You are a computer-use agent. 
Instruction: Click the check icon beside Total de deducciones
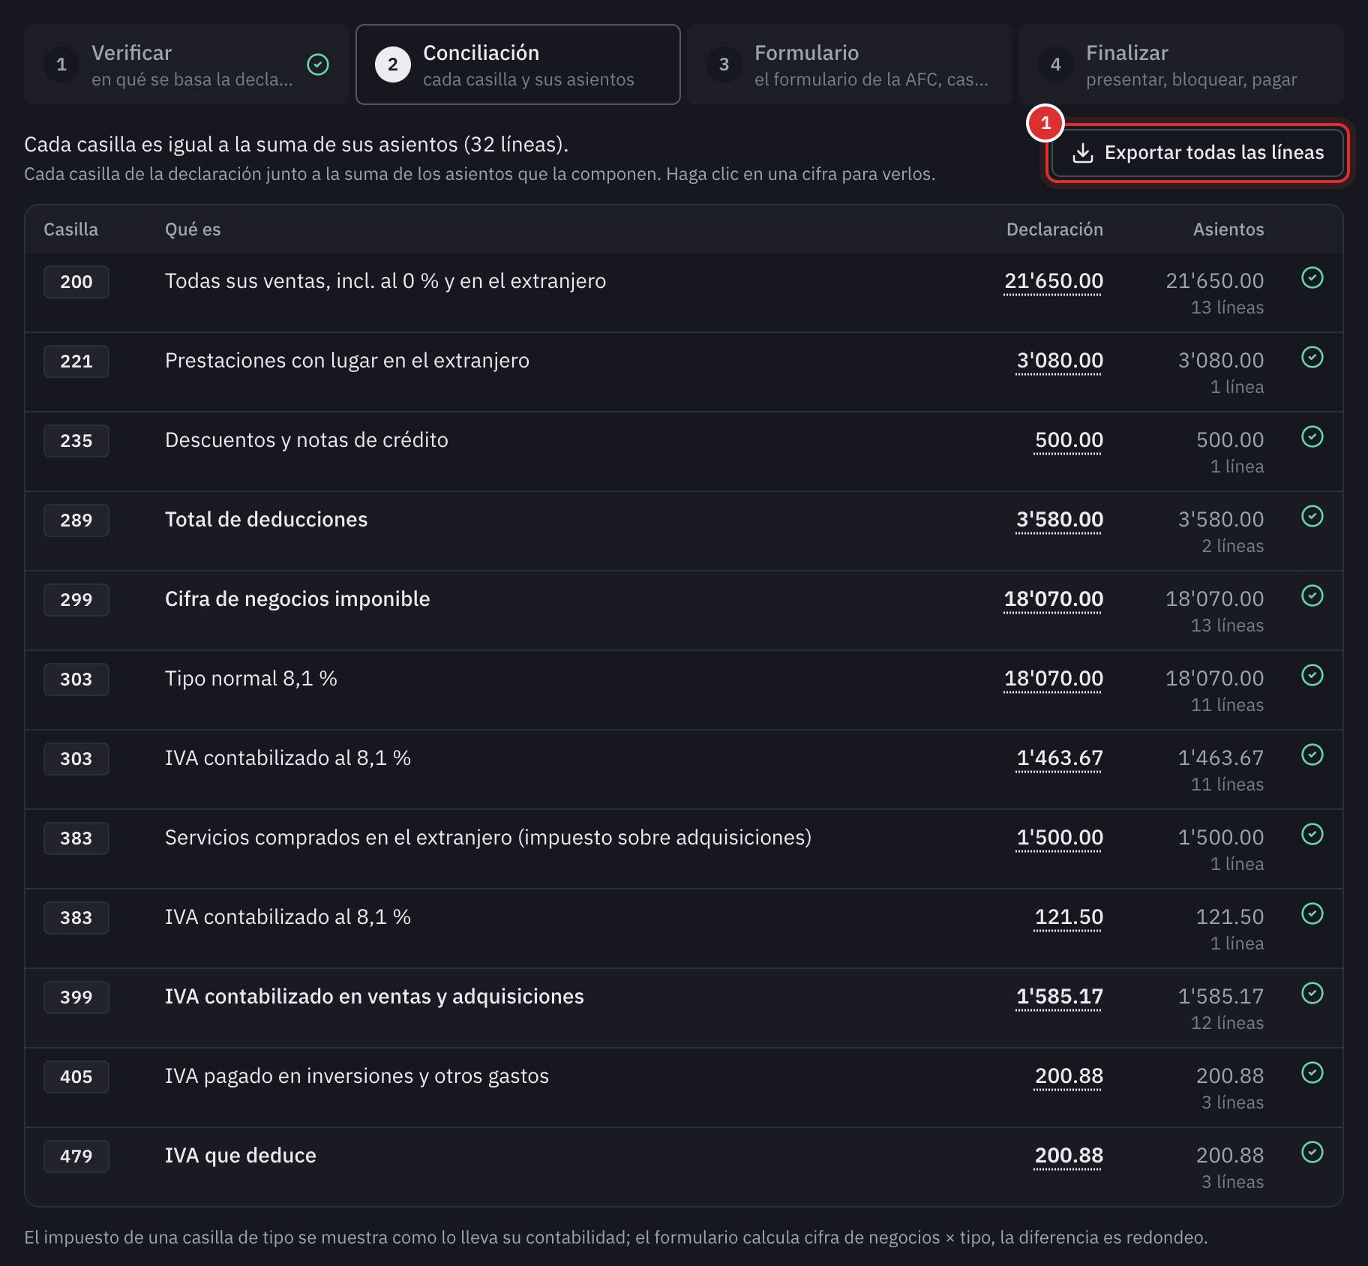pyautogui.click(x=1312, y=517)
